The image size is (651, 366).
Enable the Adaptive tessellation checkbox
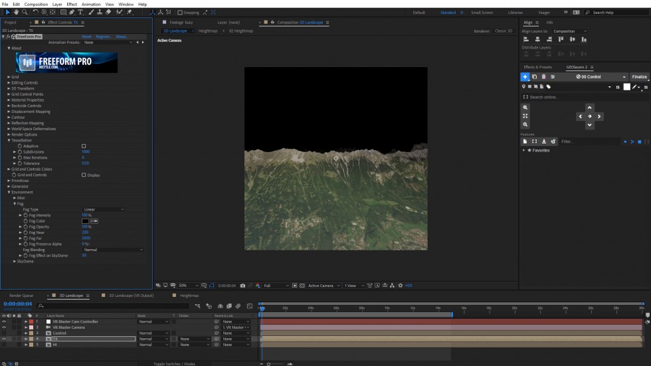click(84, 146)
